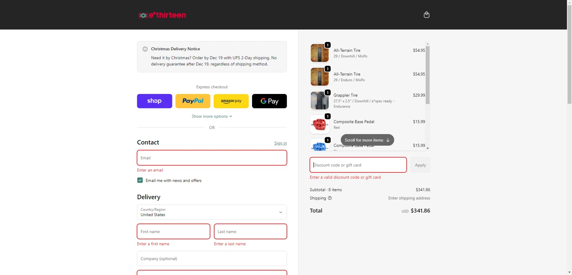Image resolution: width=572 pixels, height=275 pixels.
Task: Follow the Sign in link
Action: pos(280,143)
